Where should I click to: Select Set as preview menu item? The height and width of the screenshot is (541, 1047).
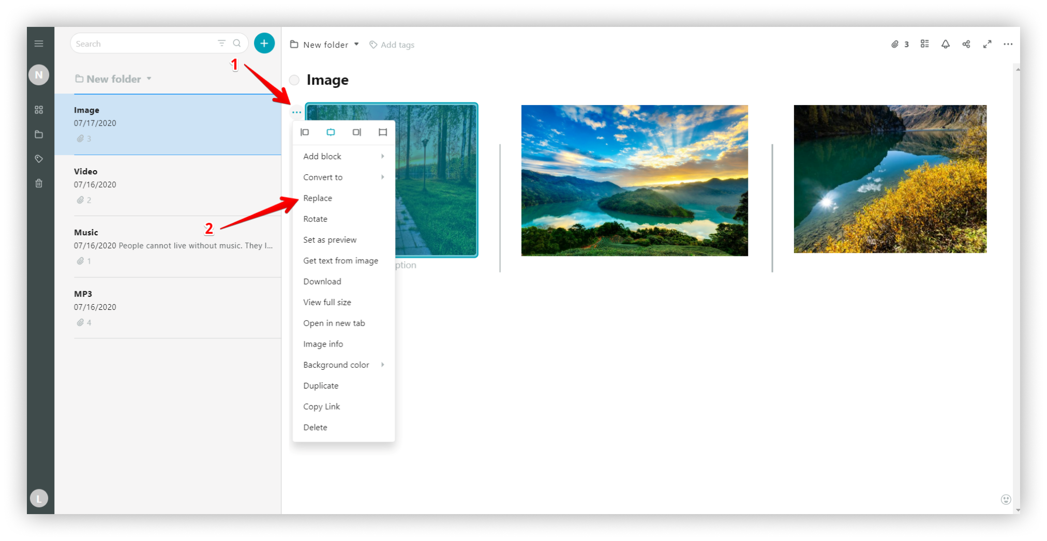(343, 239)
